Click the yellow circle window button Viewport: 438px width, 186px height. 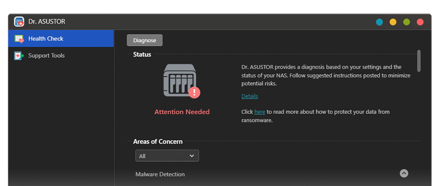(393, 22)
